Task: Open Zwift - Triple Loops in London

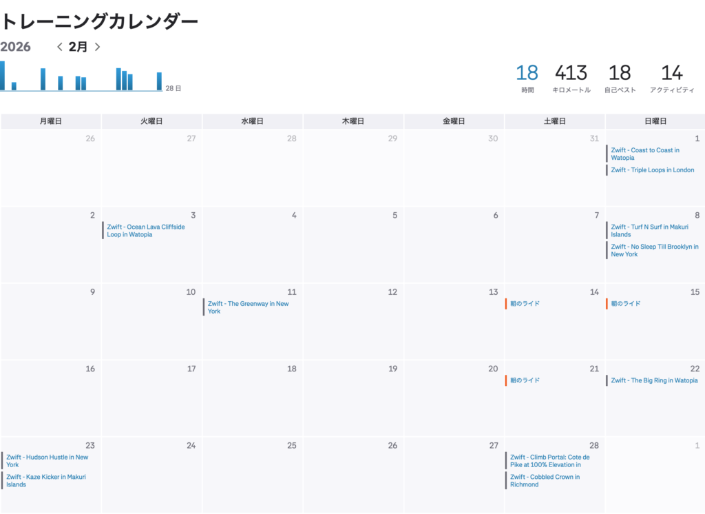Action: pos(652,170)
